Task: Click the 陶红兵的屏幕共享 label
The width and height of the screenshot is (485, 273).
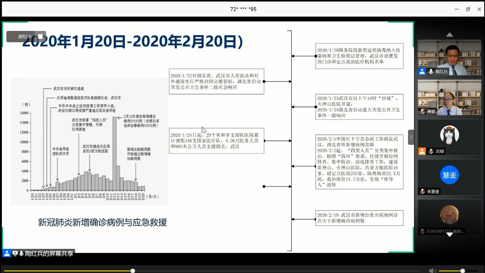Action: (x=49, y=253)
